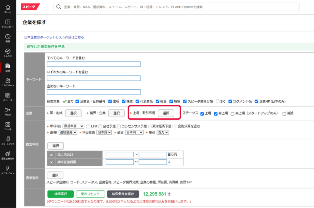Open スタートアップ from the sidebar
The width and height of the screenshot is (314, 208).
click(8, 141)
